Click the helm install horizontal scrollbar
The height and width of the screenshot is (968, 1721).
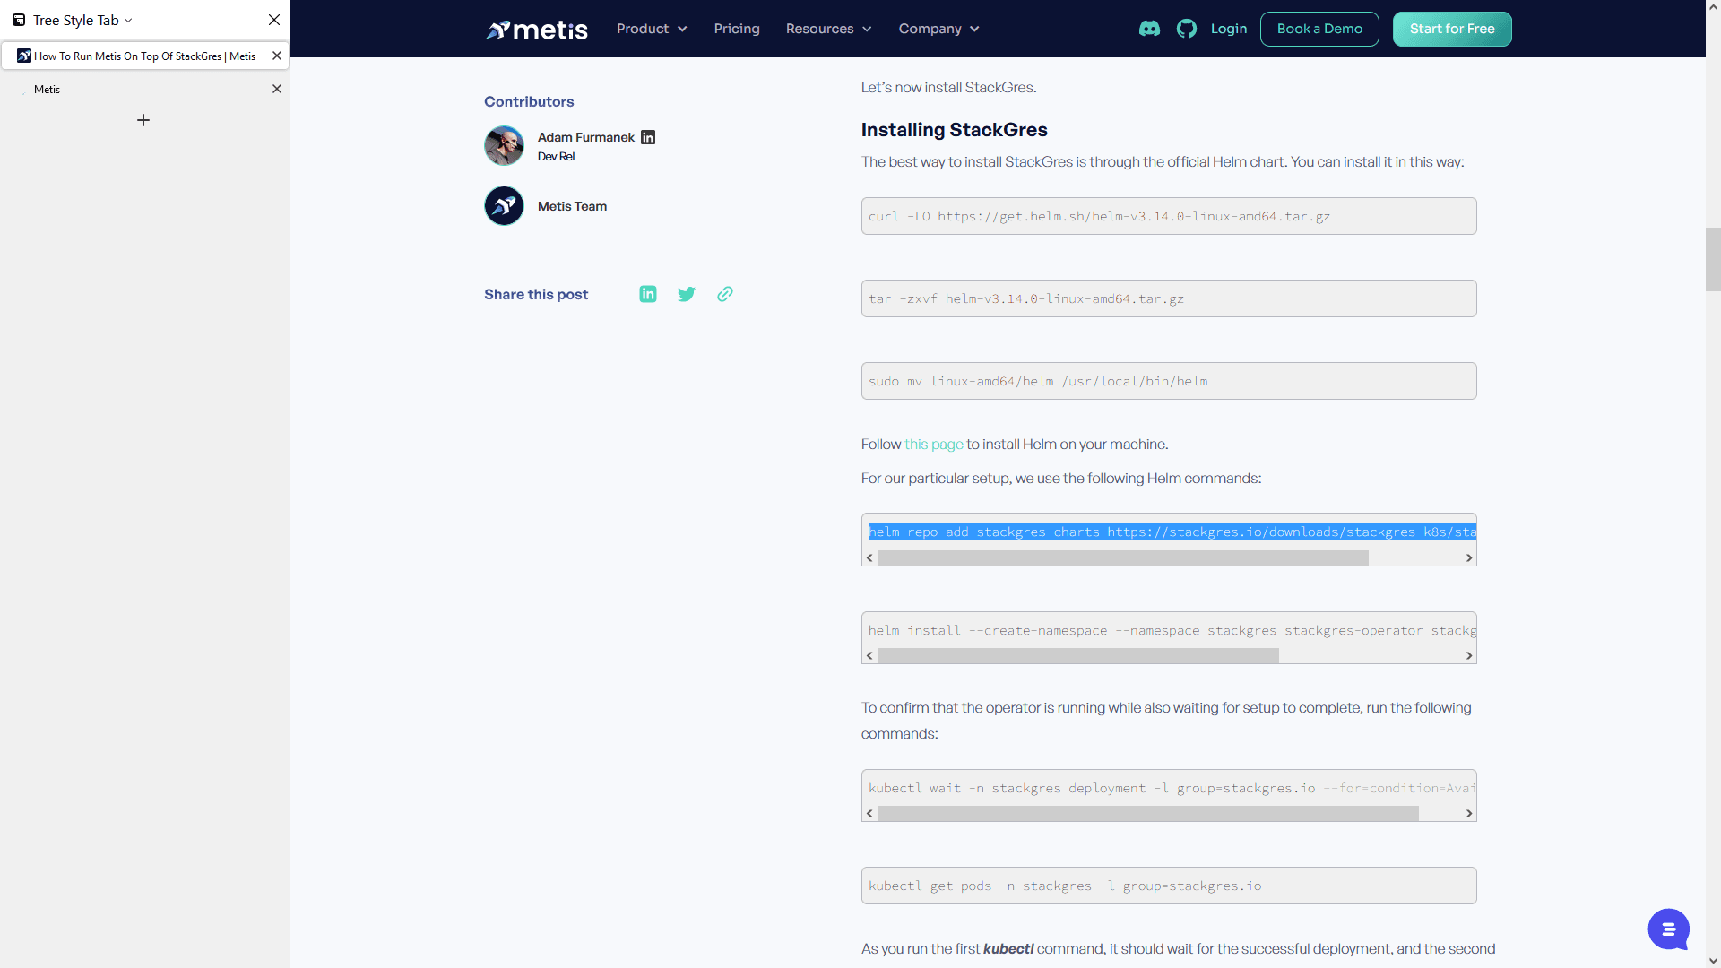pyautogui.click(x=1078, y=656)
